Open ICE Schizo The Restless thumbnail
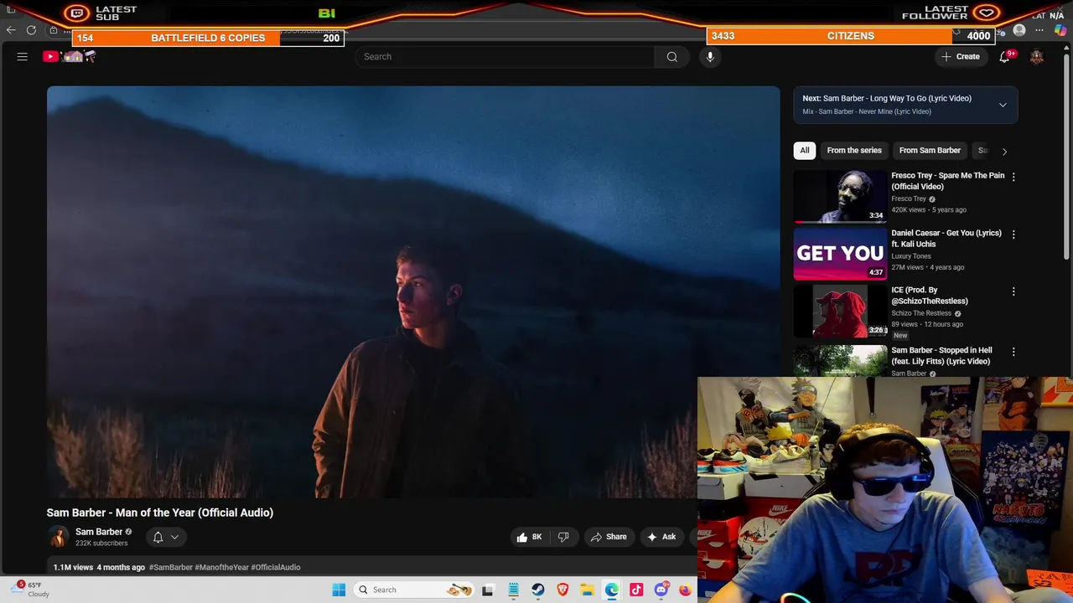The width and height of the screenshot is (1073, 603). [840, 311]
